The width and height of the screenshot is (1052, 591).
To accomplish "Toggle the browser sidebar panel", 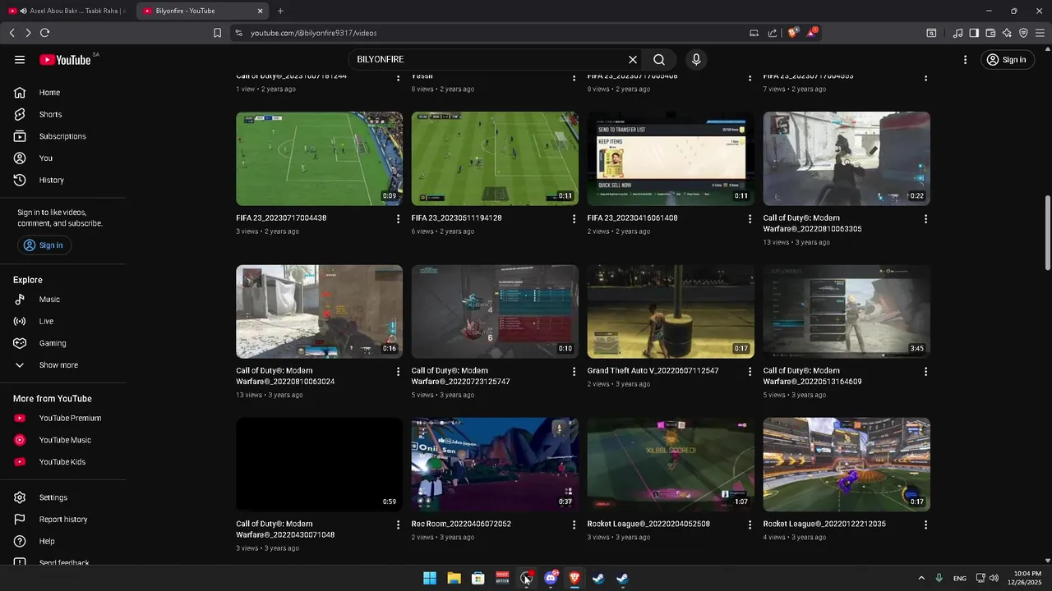I will click(974, 33).
